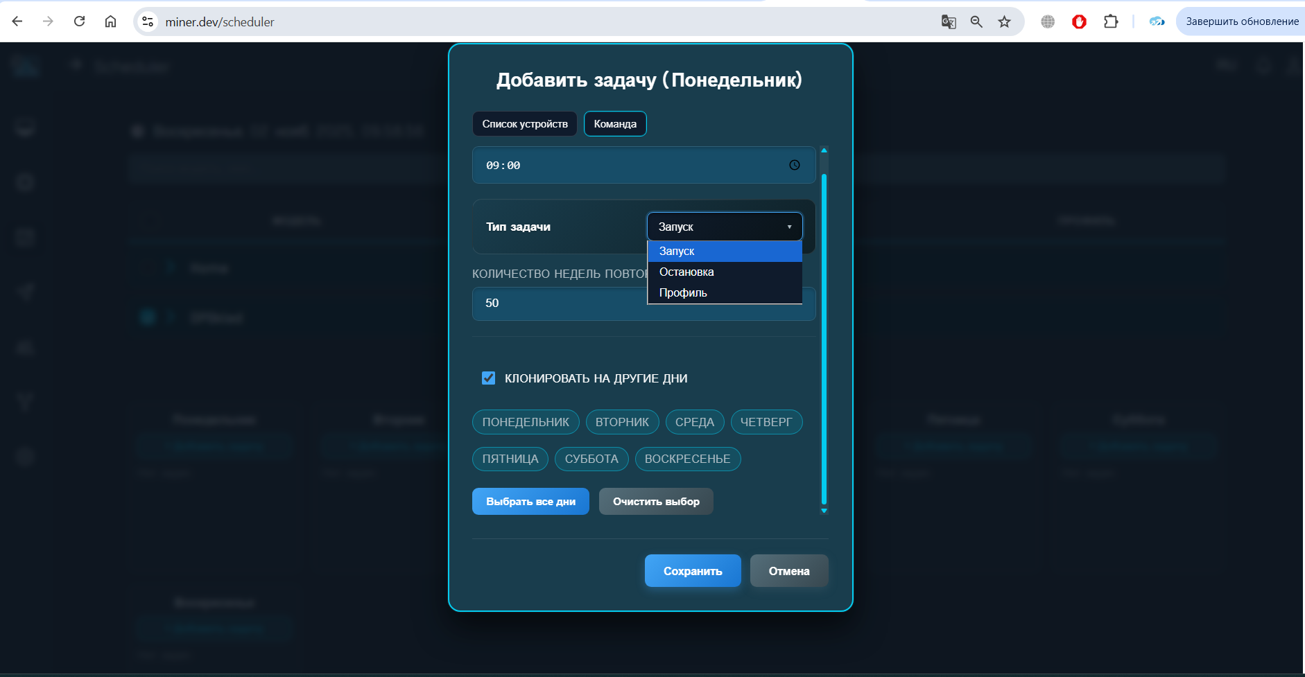
Task: Open the Google Translate page icon
Action: click(x=949, y=21)
